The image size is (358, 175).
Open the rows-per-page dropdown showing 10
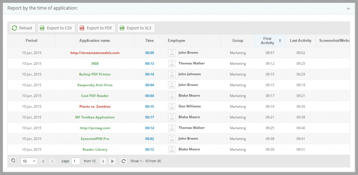coord(29,161)
